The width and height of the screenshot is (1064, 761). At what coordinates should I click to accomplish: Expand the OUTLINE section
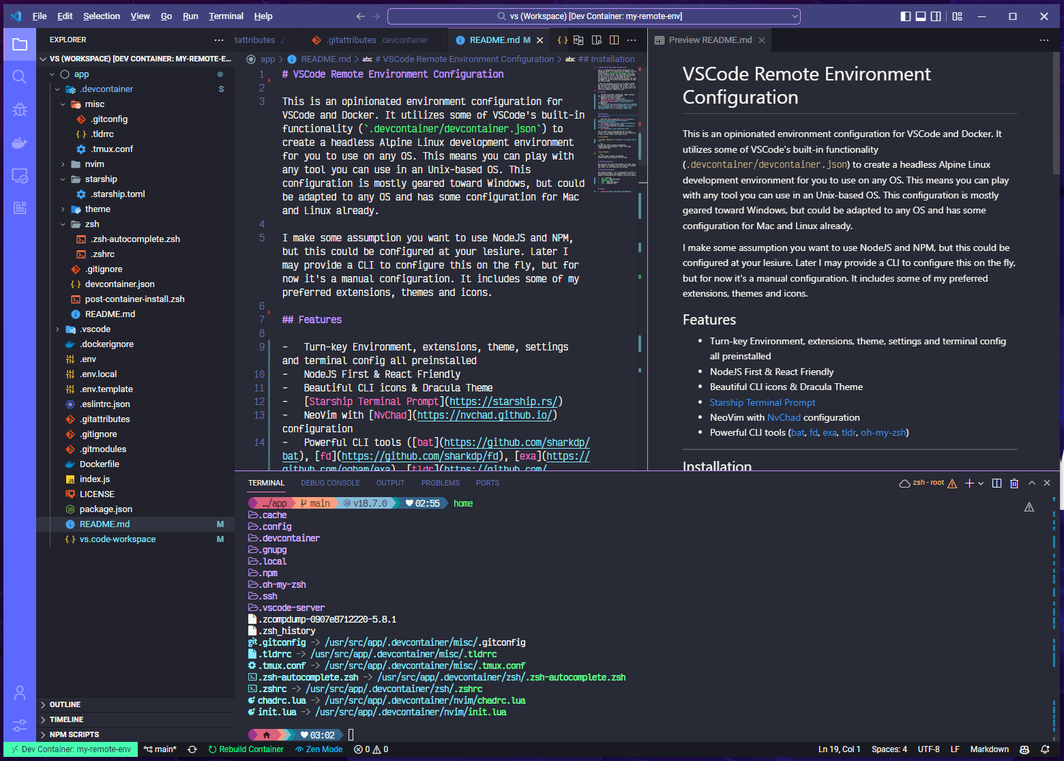click(x=135, y=704)
